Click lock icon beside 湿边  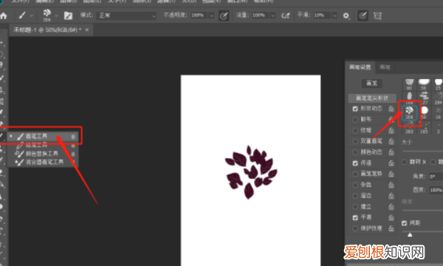(391, 196)
